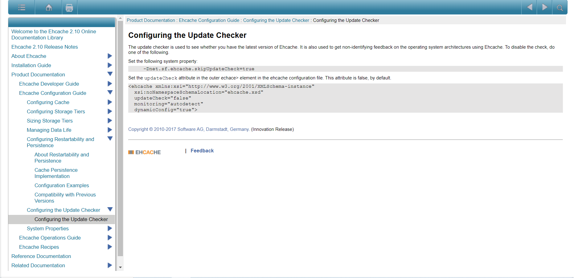This screenshot has height=278, width=574.
Task: Open the System Properties topic
Action: [x=48, y=228]
